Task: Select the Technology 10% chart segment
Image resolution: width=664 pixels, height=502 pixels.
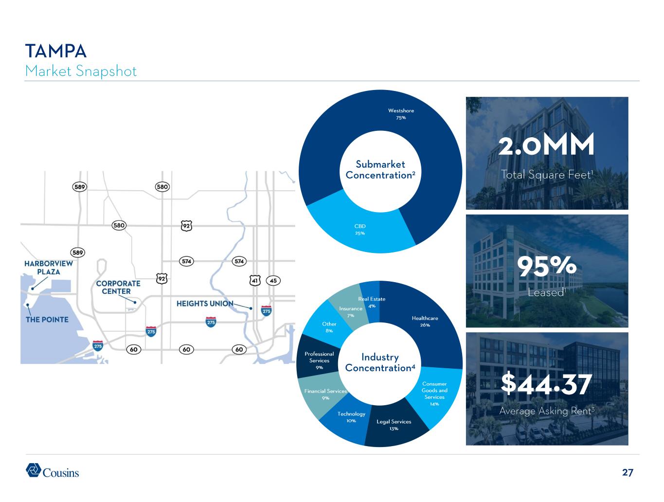Action: pos(351,417)
